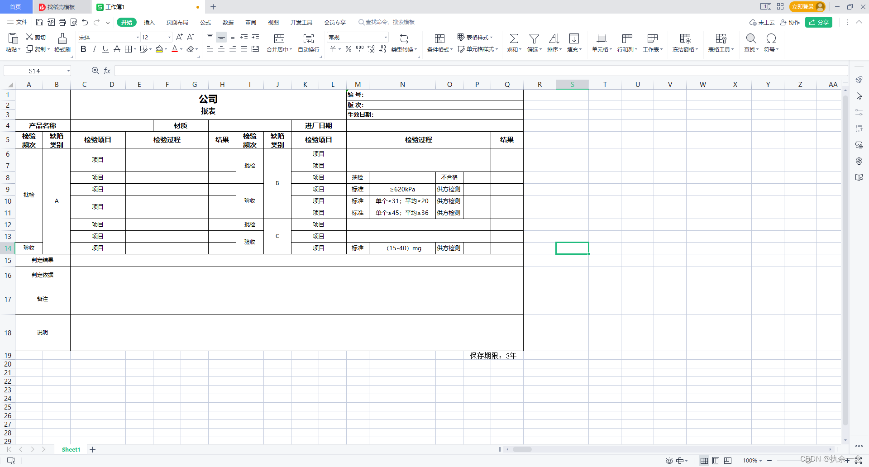The height and width of the screenshot is (467, 869).
Task: Click the green Share (分享) button
Action: [819, 22]
